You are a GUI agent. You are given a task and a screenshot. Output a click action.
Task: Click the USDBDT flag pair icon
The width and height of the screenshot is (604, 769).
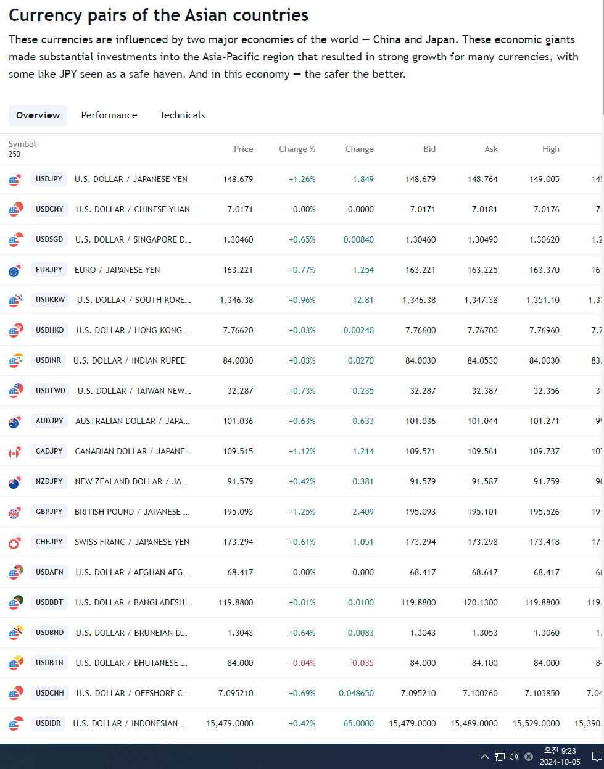point(16,602)
